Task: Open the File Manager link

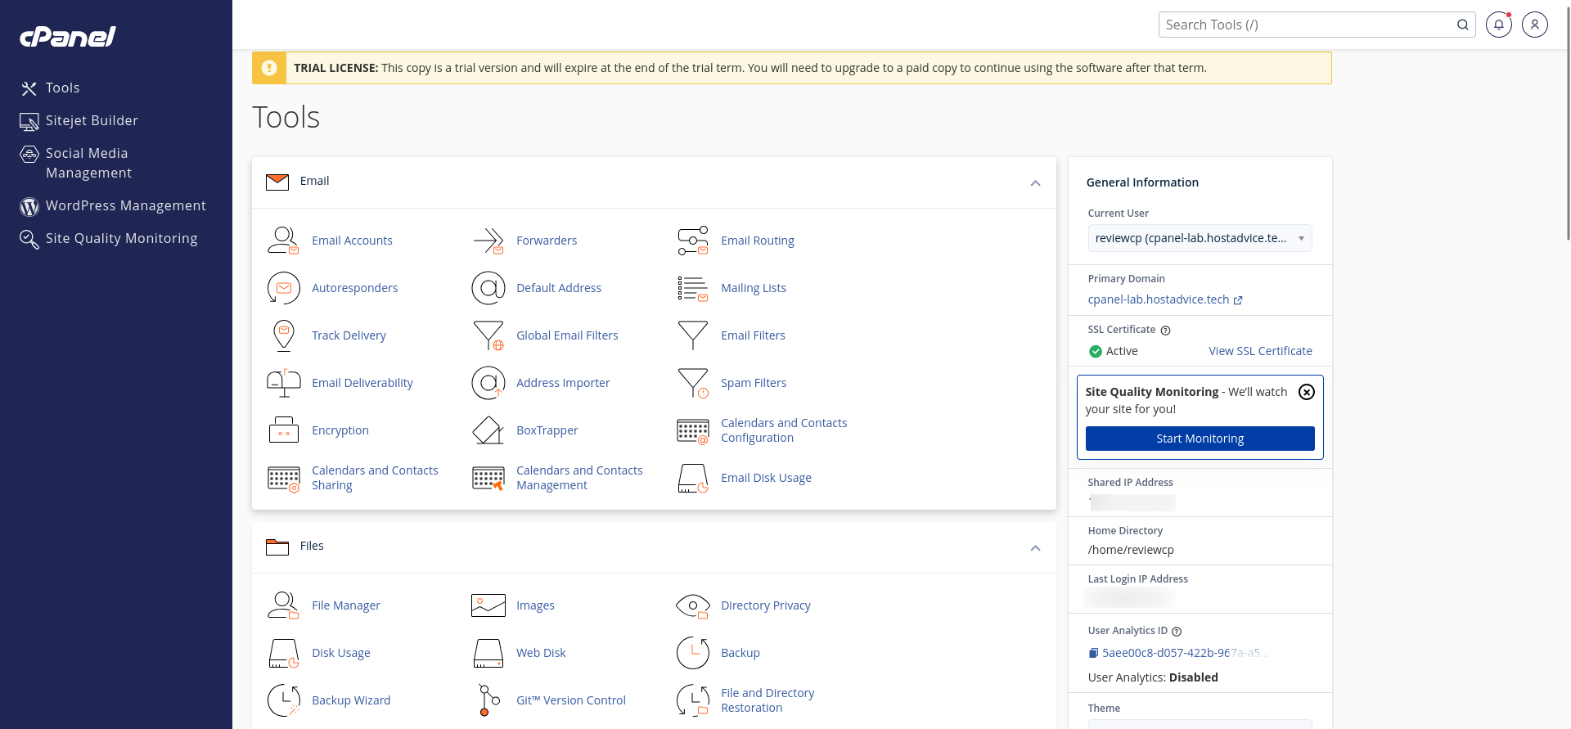Action: click(x=346, y=605)
